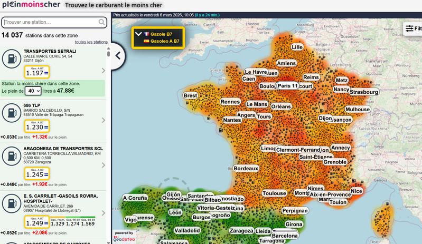Click the Vigo city label
Screen dimensions: 422x244
tap(131, 220)
